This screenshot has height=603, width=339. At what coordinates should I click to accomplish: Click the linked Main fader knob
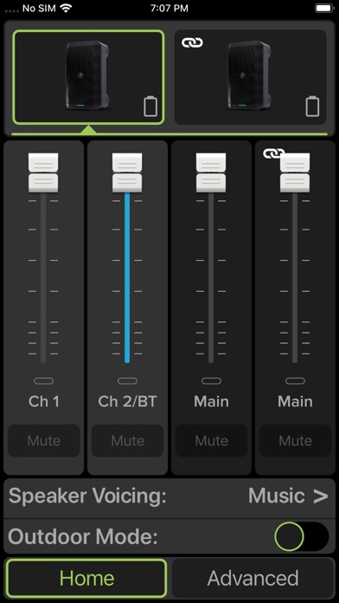pyautogui.click(x=295, y=172)
